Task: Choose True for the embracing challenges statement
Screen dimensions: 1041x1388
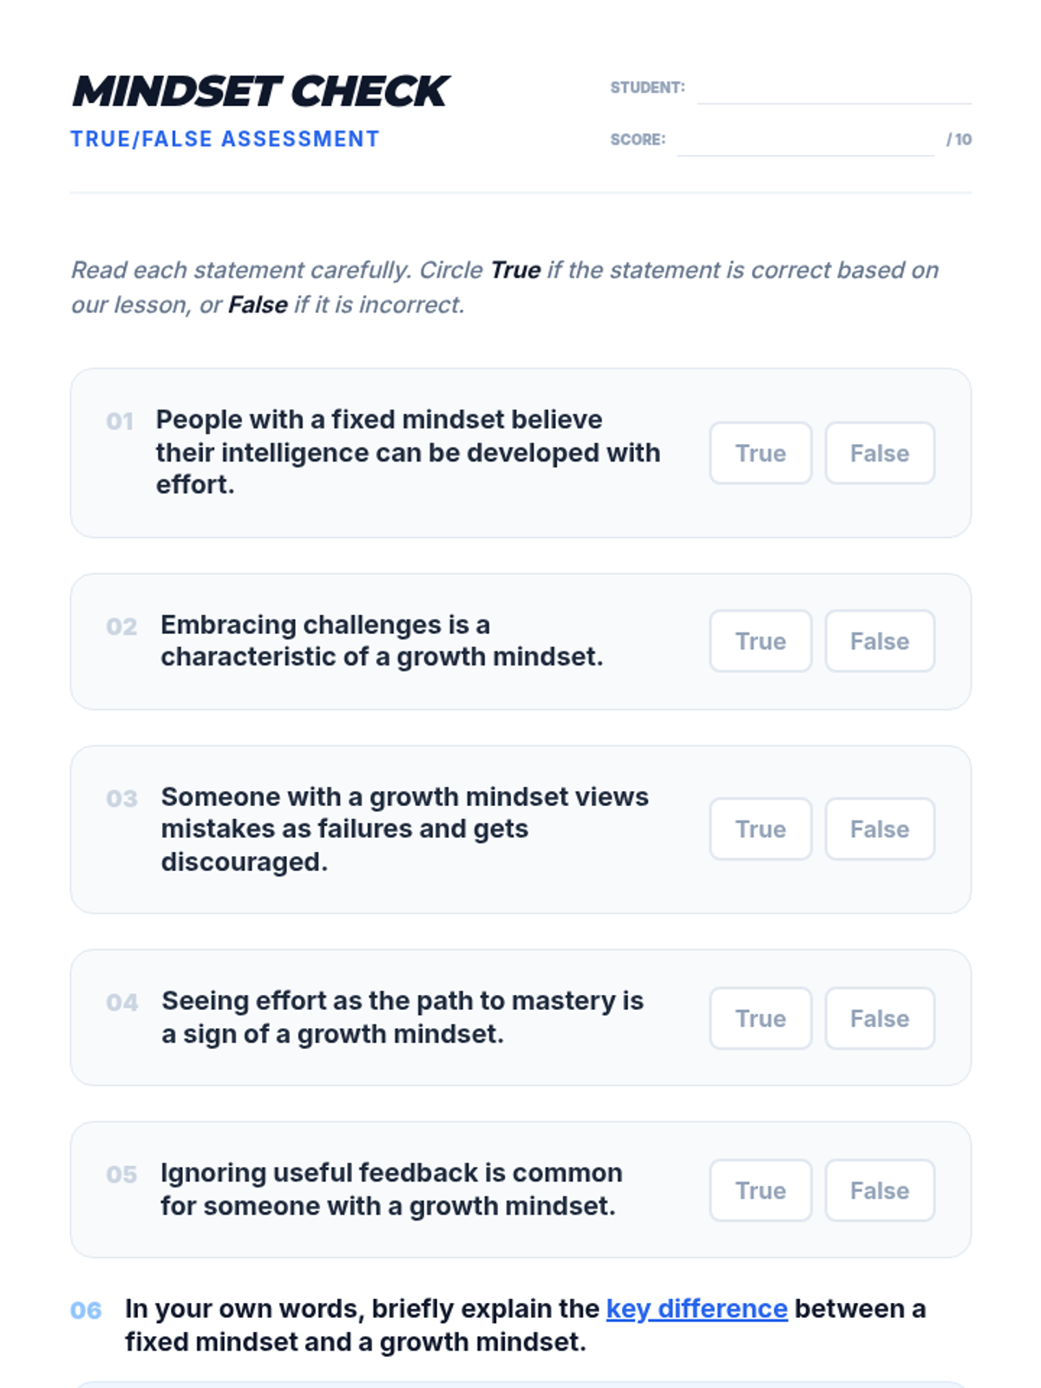Action: coord(760,641)
